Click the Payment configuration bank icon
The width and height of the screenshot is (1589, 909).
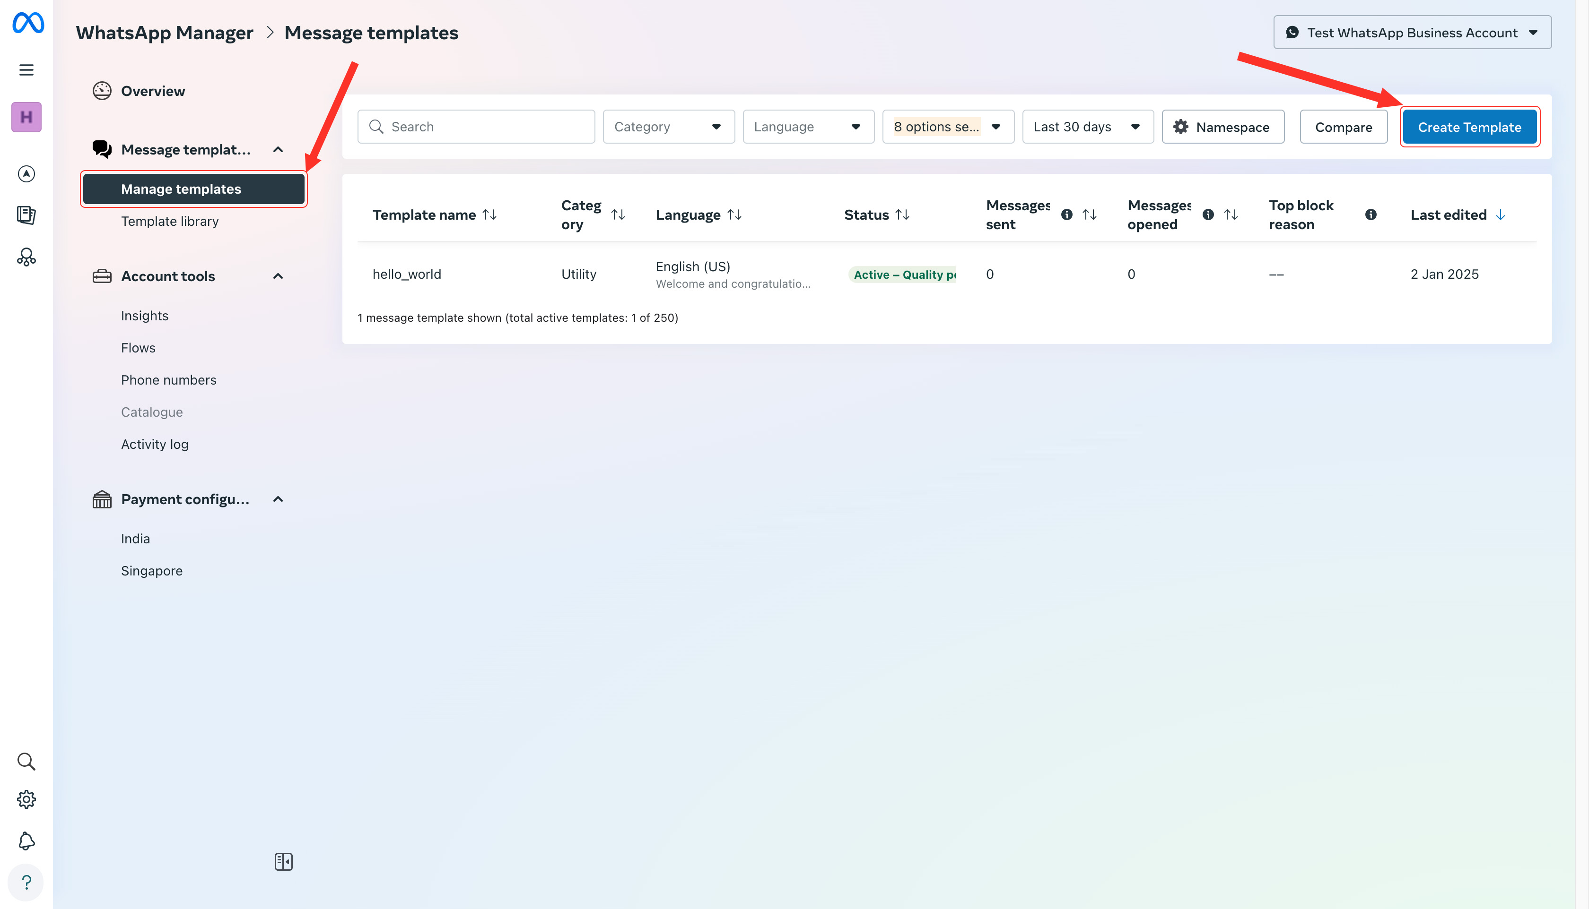[x=102, y=499]
